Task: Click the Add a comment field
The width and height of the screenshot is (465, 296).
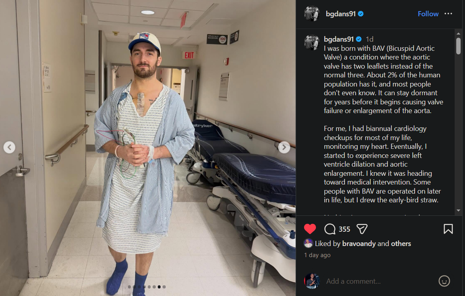Action: click(x=380, y=281)
